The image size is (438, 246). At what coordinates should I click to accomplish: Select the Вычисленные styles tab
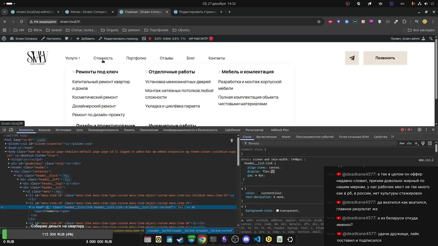pos(267,137)
